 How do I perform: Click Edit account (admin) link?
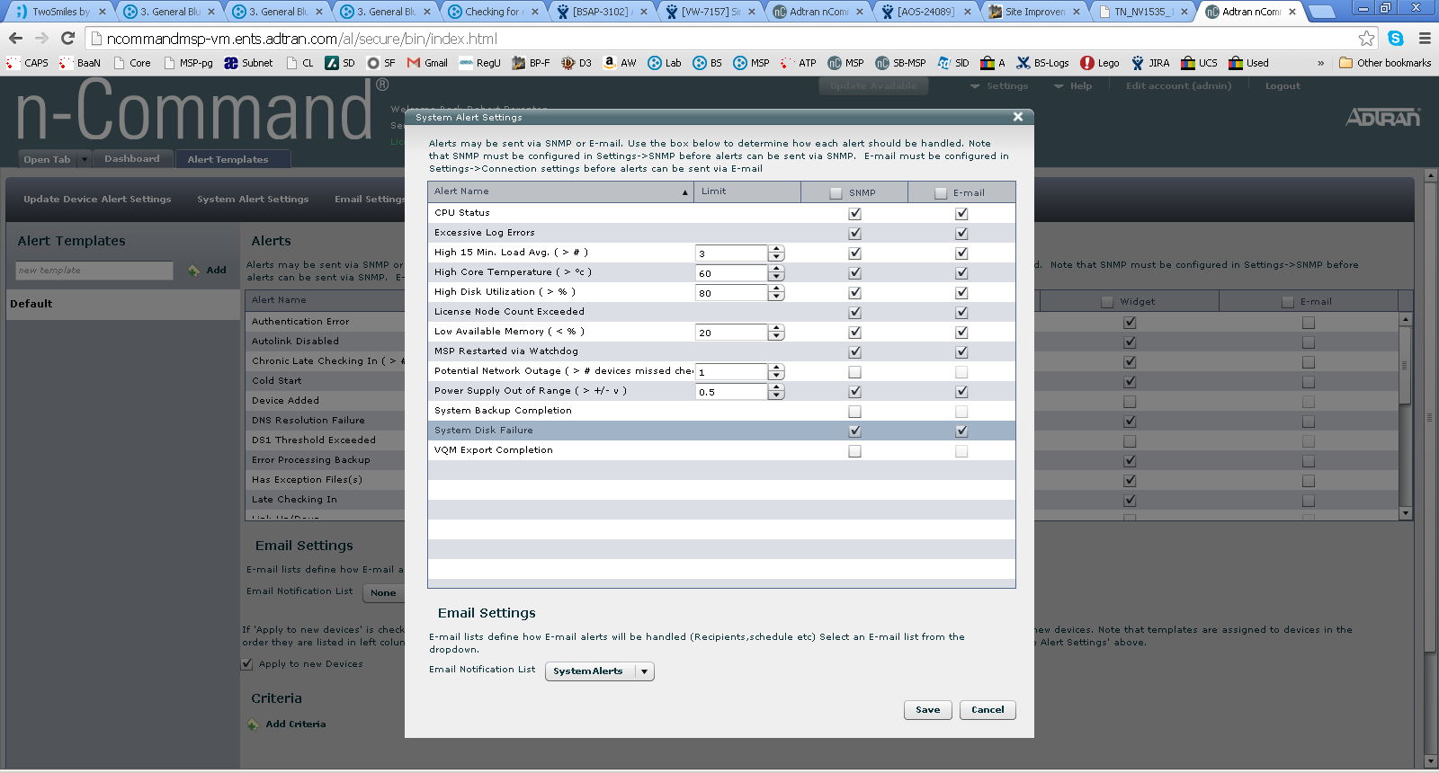[1178, 86]
